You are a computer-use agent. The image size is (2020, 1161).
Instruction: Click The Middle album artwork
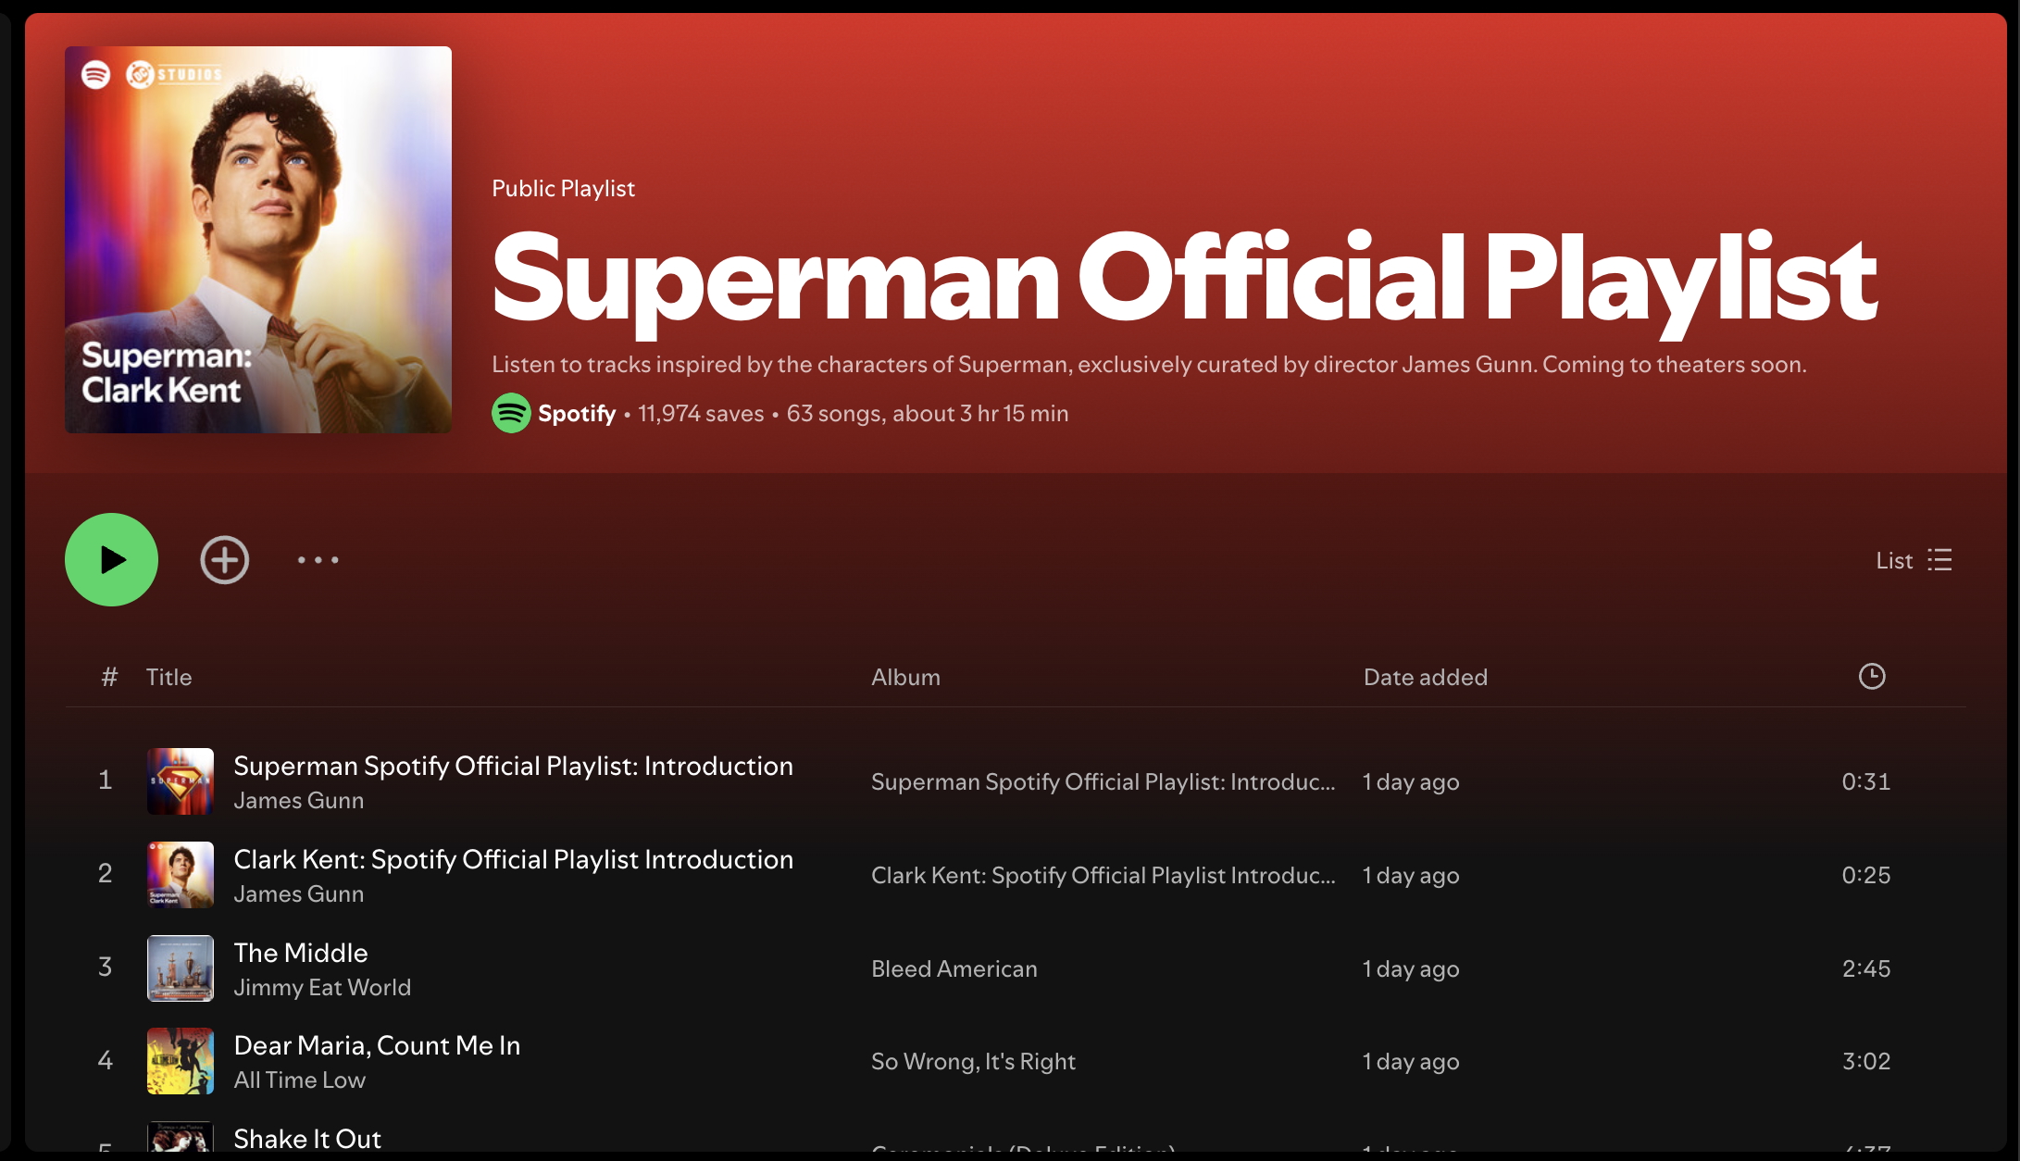tap(181, 968)
